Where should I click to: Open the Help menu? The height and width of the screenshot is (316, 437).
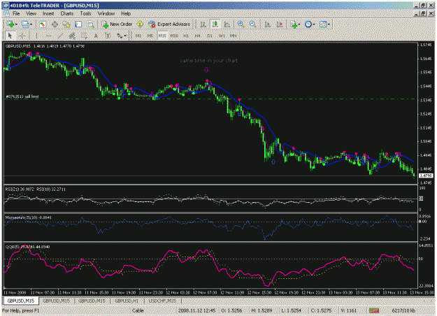[126, 13]
